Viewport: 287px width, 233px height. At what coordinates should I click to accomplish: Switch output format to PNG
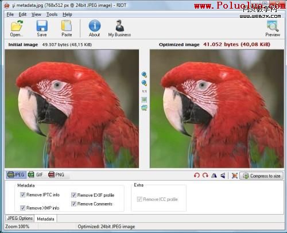[x=56, y=174]
